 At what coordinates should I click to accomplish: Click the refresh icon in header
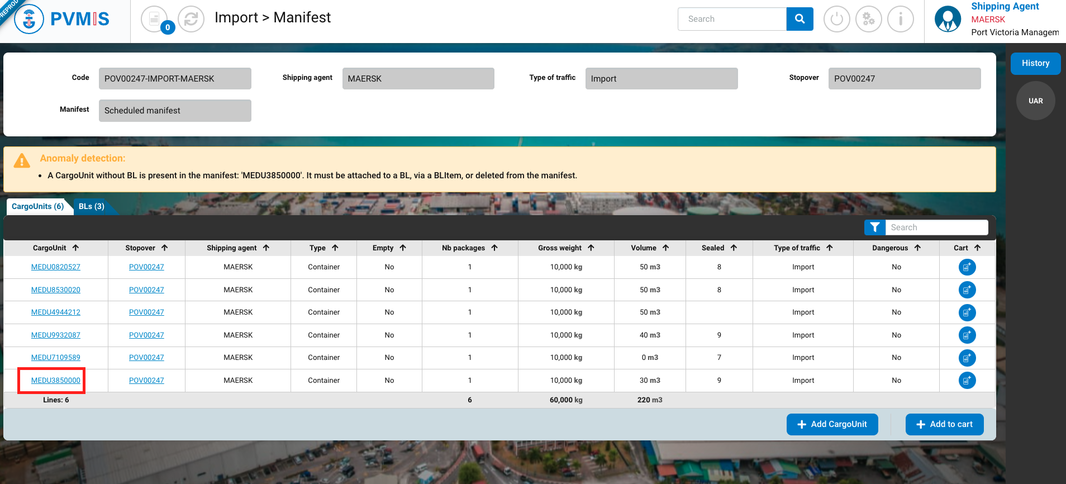(x=191, y=19)
